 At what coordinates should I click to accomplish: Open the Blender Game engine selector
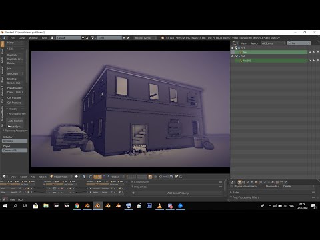pos(145,38)
